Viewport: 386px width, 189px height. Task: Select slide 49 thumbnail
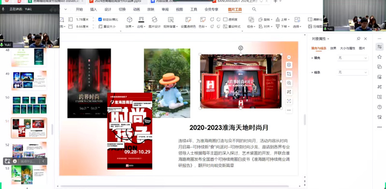[x=29, y=81]
